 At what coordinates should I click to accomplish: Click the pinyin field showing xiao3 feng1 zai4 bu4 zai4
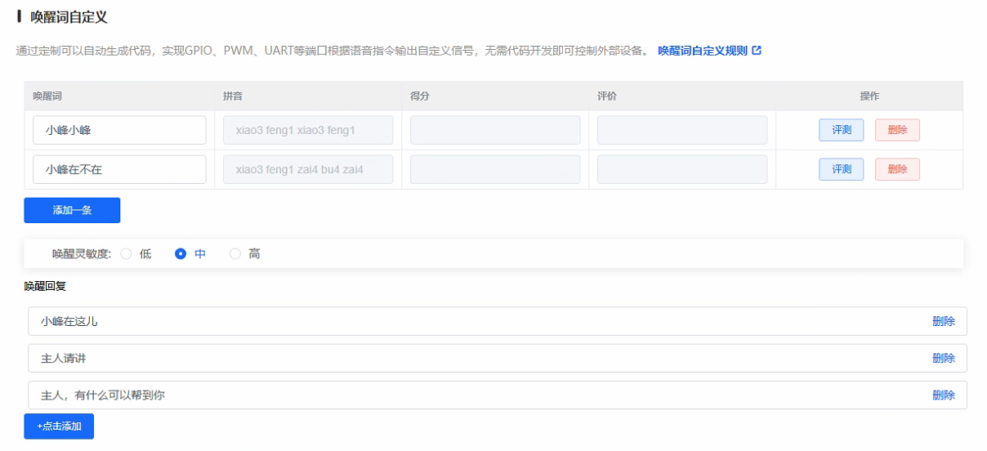[x=307, y=169]
